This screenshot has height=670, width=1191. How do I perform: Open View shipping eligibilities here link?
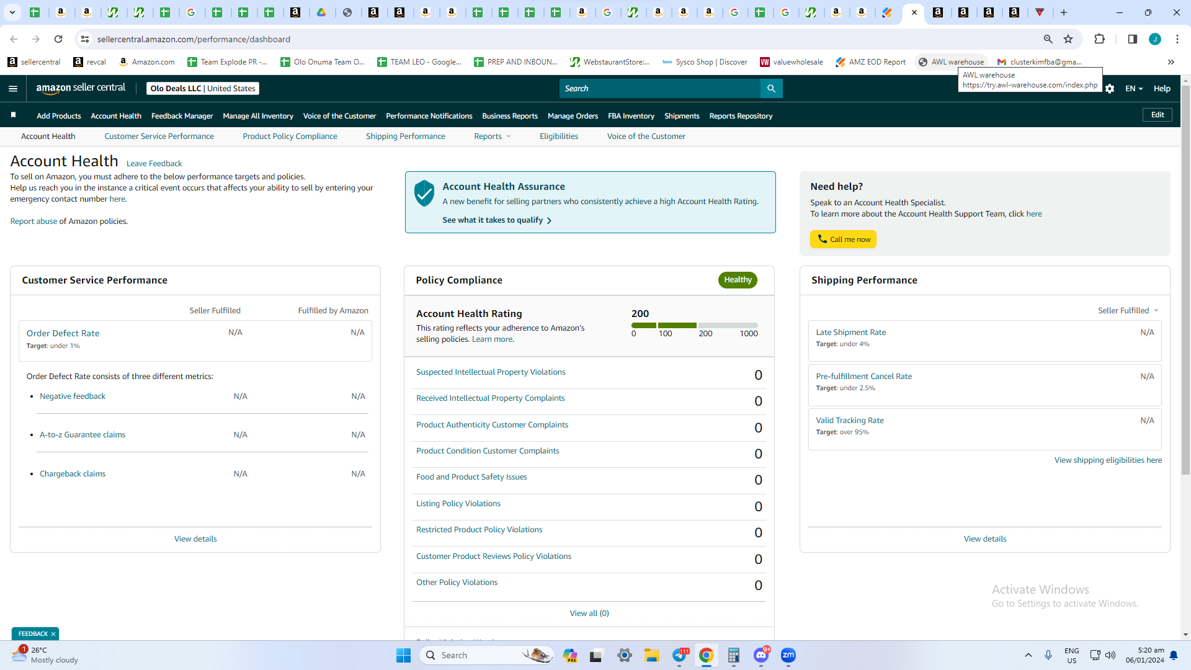tap(1108, 460)
